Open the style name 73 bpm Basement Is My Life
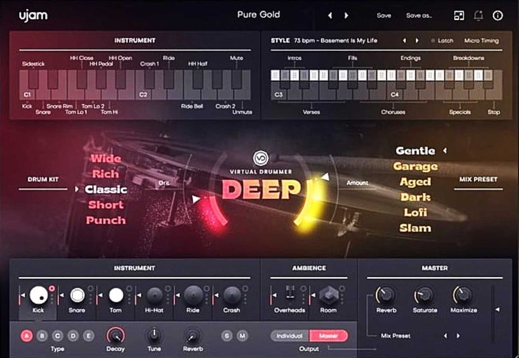The image size is (519, 358). click(335, 40)
